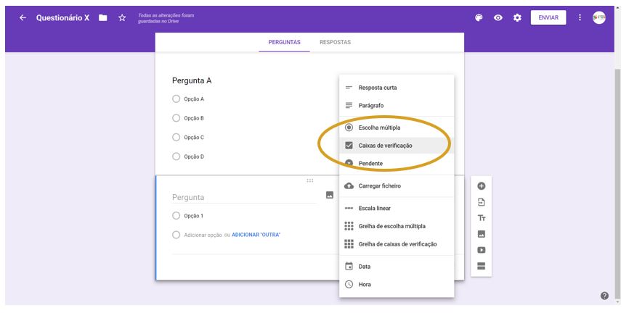The image size is (629, 313).
Task: Add a video from sidebar
Action: click(x=481, y=250)
